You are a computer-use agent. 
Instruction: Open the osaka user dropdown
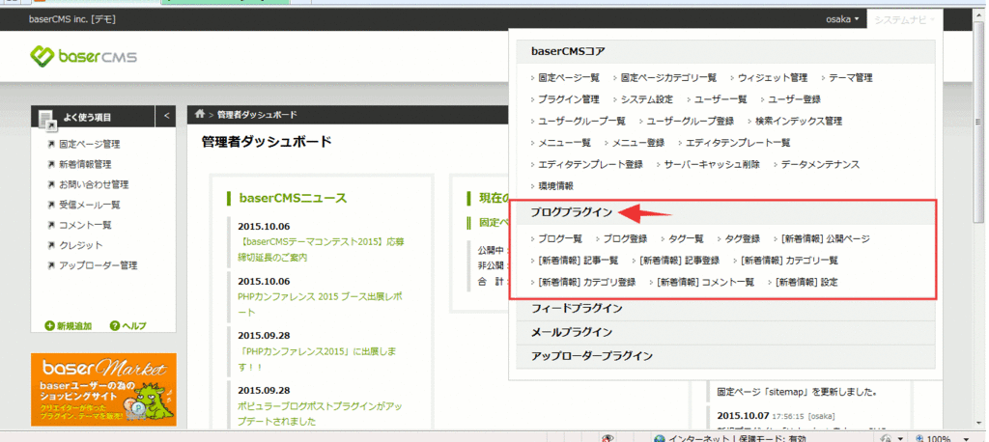842,19
